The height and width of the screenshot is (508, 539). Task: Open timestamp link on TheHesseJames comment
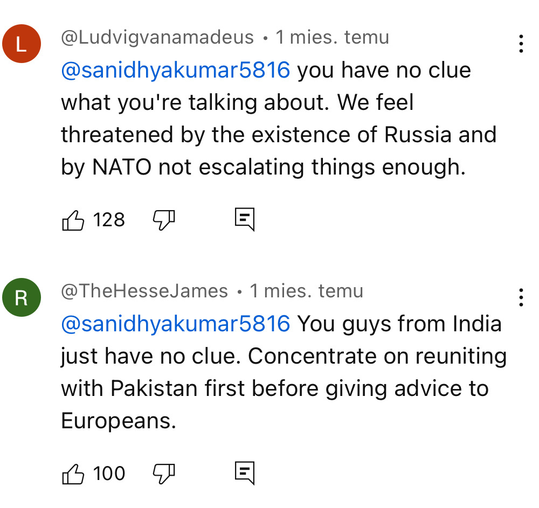click(306, 291)
